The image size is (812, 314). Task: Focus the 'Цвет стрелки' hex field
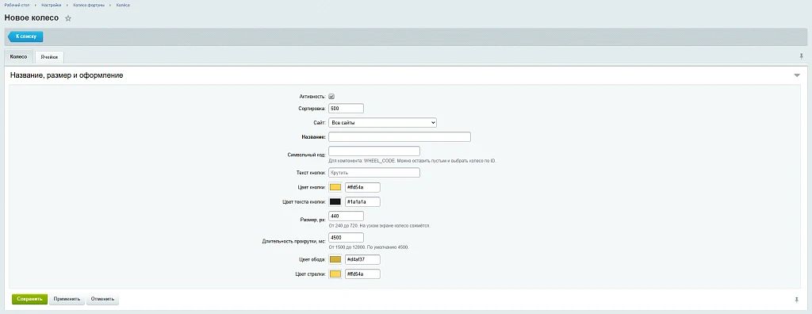[362, 274]
